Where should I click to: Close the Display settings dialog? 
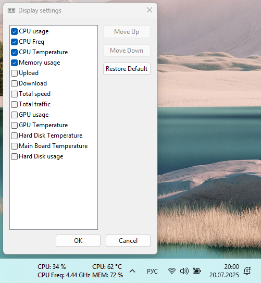(x=150, y=10)
